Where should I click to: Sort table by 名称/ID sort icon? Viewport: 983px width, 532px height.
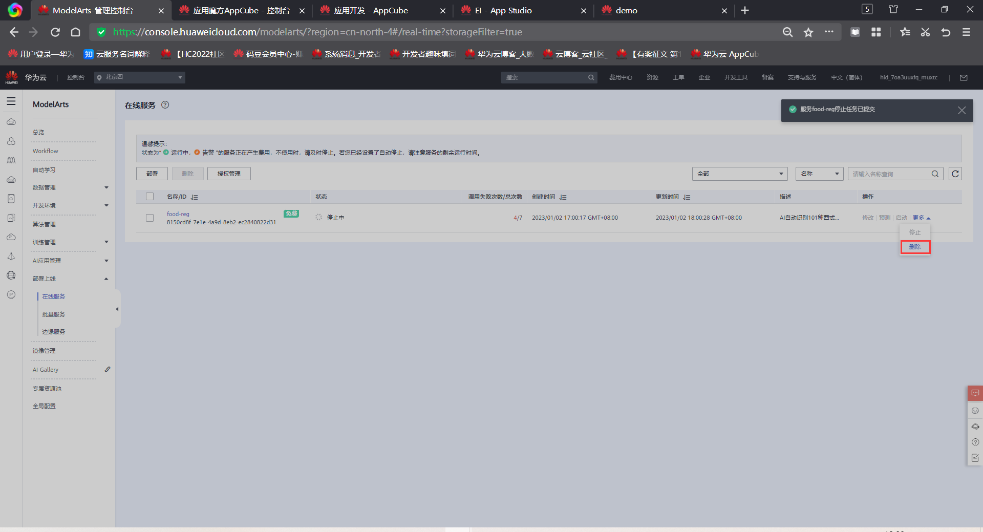point(195,197)
